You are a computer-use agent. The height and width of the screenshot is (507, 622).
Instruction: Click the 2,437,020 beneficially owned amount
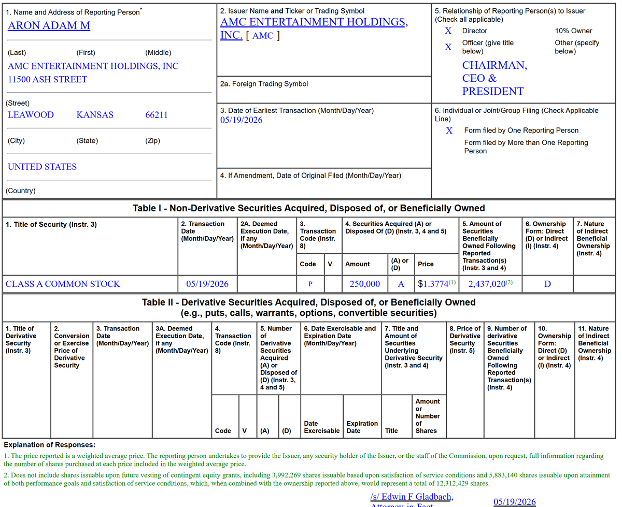(487, 284)
